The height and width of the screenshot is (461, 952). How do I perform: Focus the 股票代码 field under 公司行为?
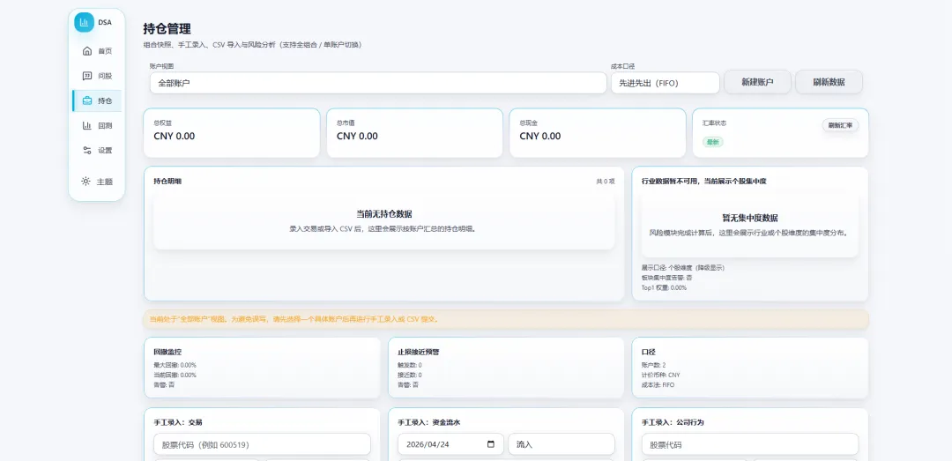750,444
